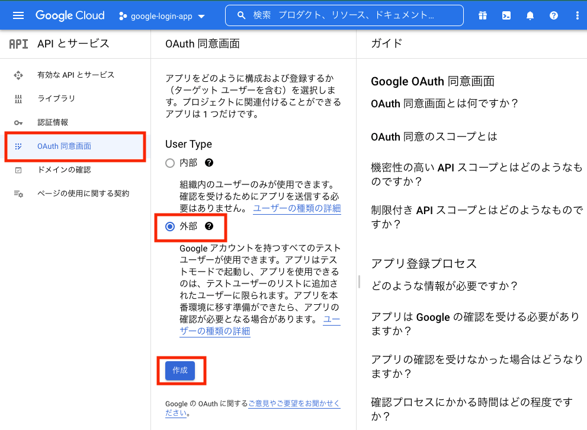The width and height of the screenshot is (587, 430).
Task: Open 有効な API とサービス menu item
Action: coord(75,75)
